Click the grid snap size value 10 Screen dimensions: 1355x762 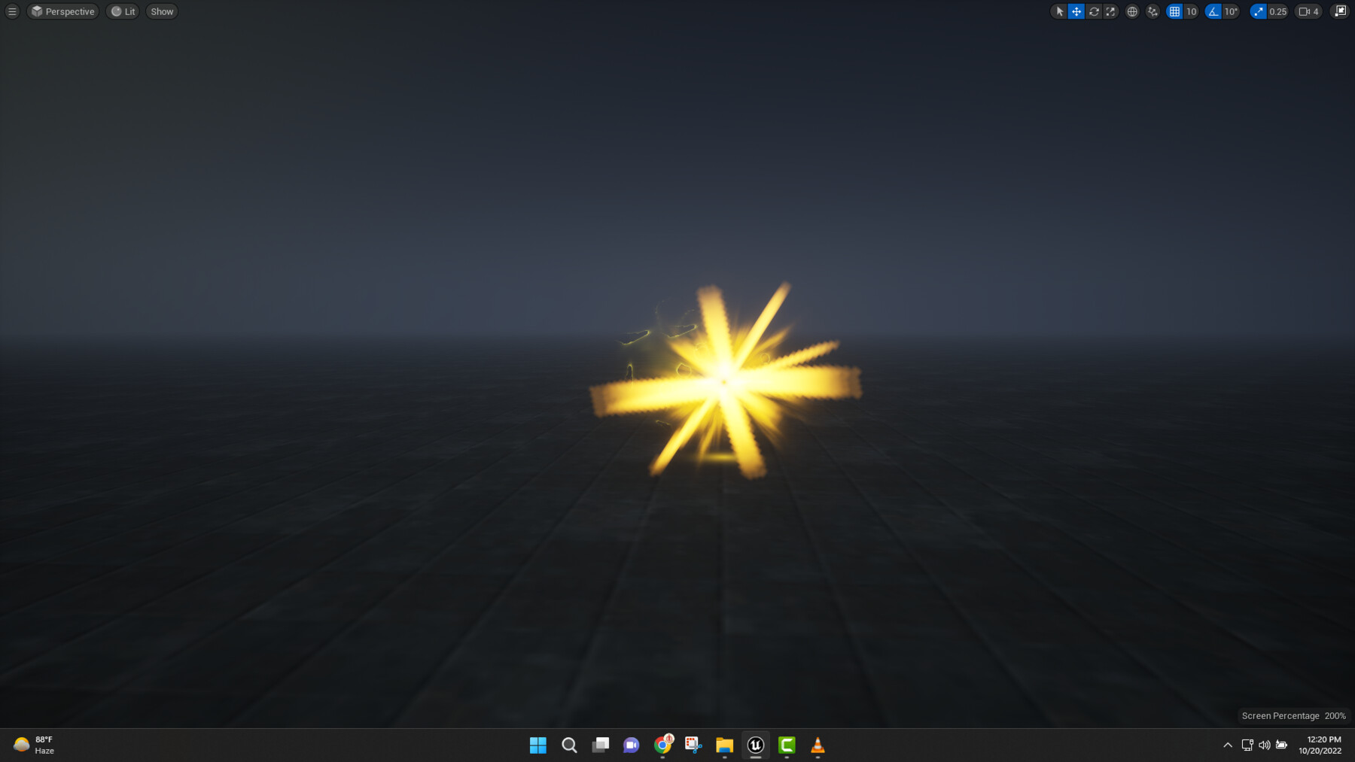1191,11
